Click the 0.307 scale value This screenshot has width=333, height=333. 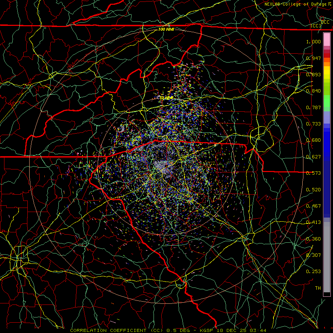[x=313, y=255]
